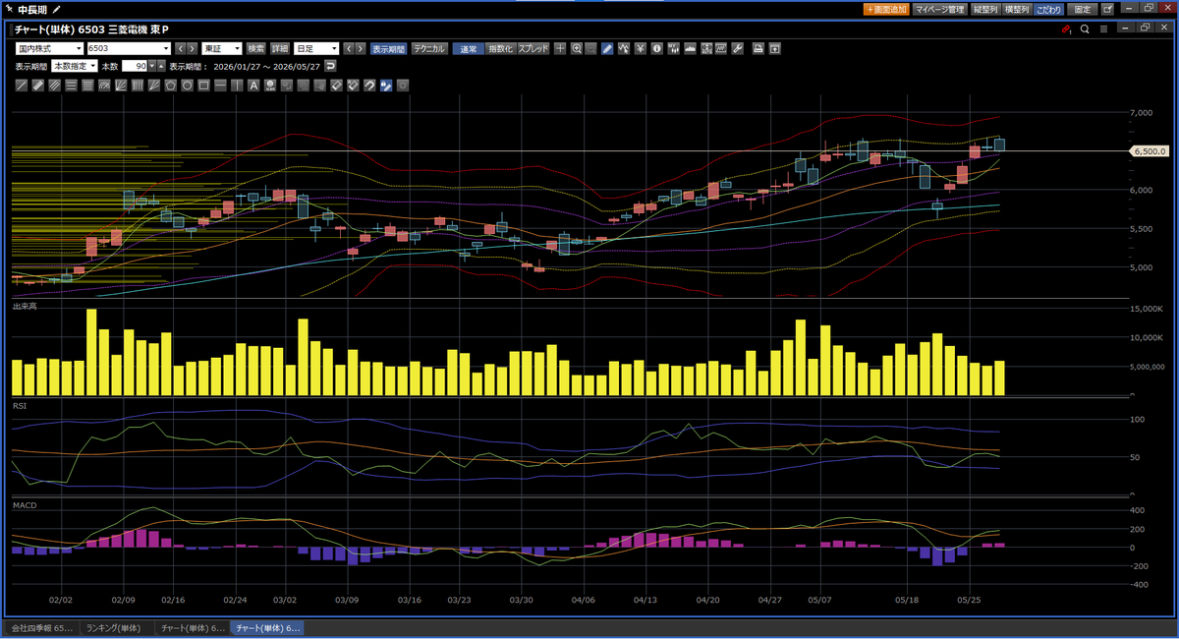
Task: Click the crosshair cursor icon
Action: pyautogui.click(x=560, y=47)
